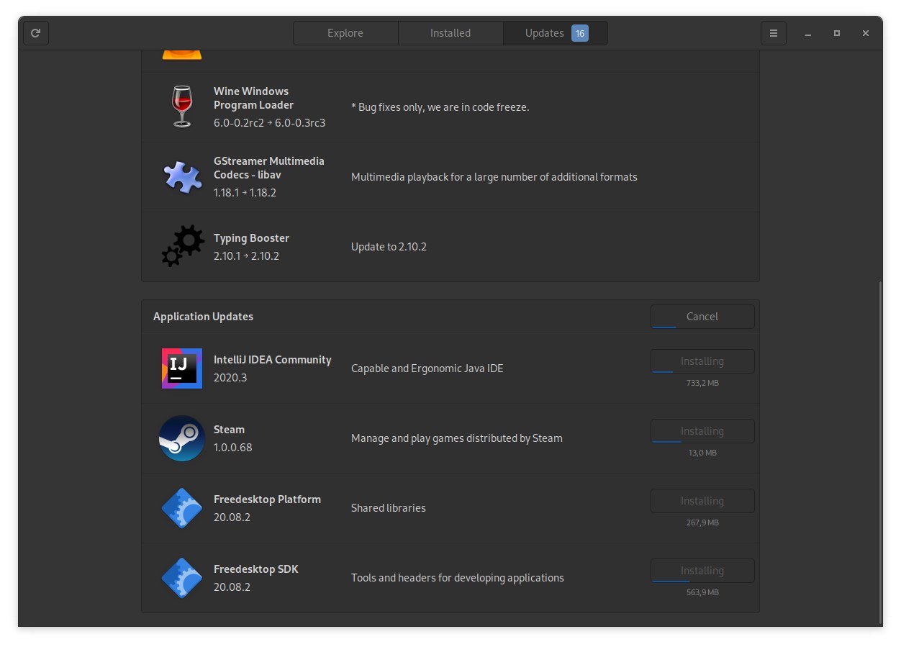Screen dimensions: 901x647
Task: Select the Updates tab
Action: [556, 33]
